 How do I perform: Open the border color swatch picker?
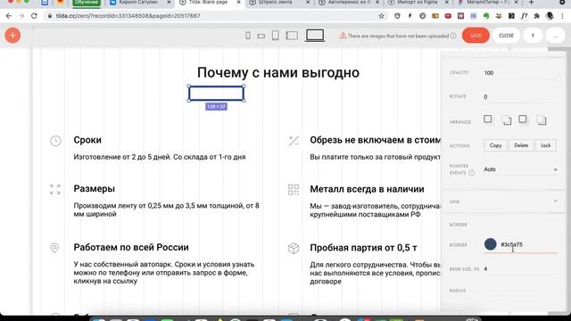[x=490, y=244]
